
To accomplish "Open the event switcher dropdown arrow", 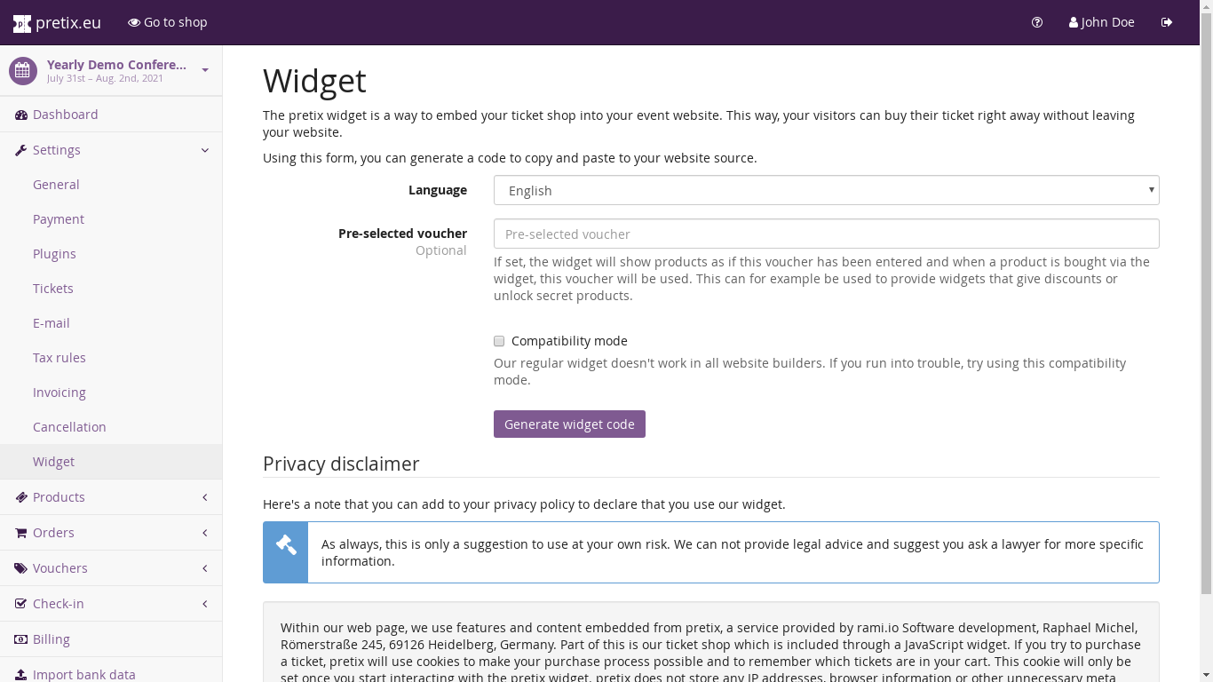I will coord(205,70).
